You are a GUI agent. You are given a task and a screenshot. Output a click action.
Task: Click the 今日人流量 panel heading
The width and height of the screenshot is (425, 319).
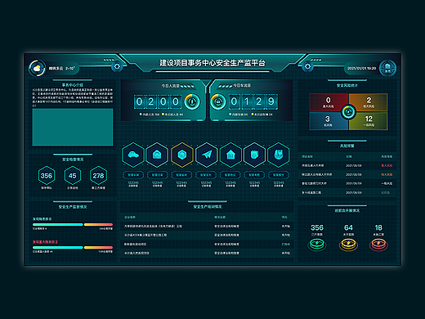pyautogui.click(x=170, y=86)
